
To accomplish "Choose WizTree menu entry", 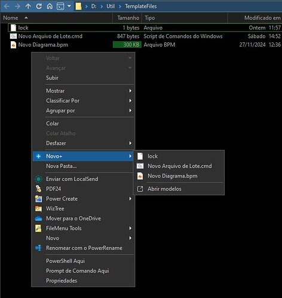I will click(83, 208).
